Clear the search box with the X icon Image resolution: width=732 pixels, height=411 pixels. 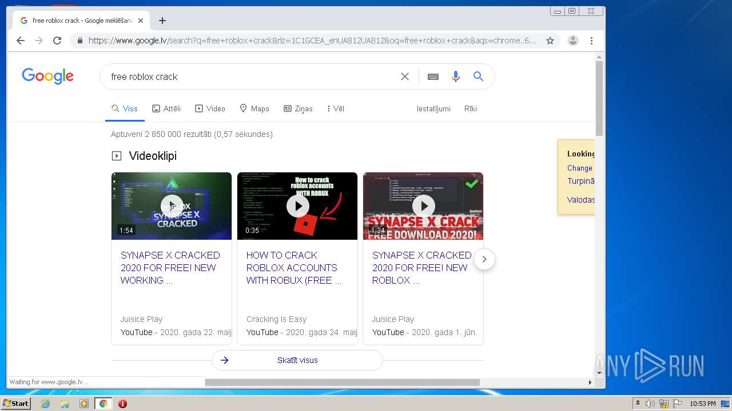405,76
